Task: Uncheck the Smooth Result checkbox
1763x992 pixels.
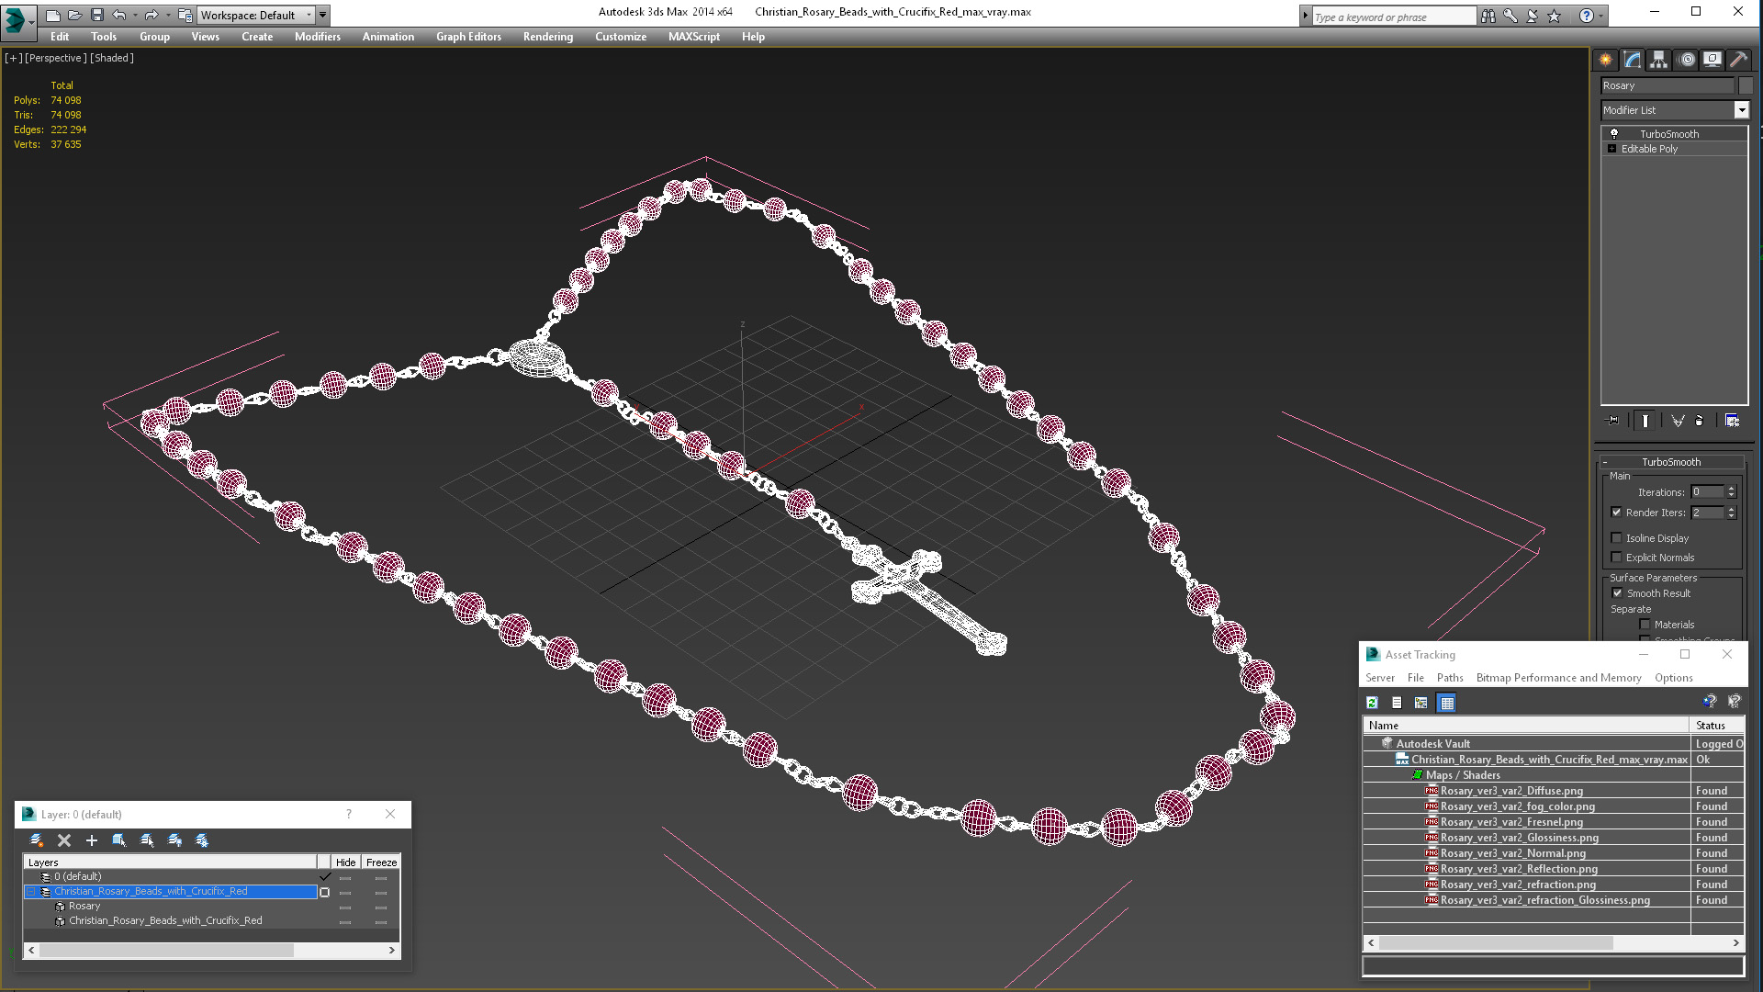Action: click(x=1617, y=593)
